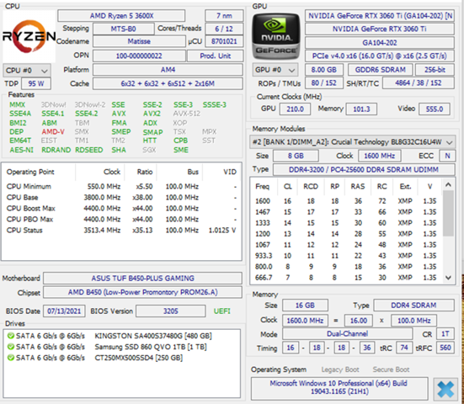Click the RDSEED feature label
The width and height of the screenshot is (464, 404).
click(x=88, y=150)
